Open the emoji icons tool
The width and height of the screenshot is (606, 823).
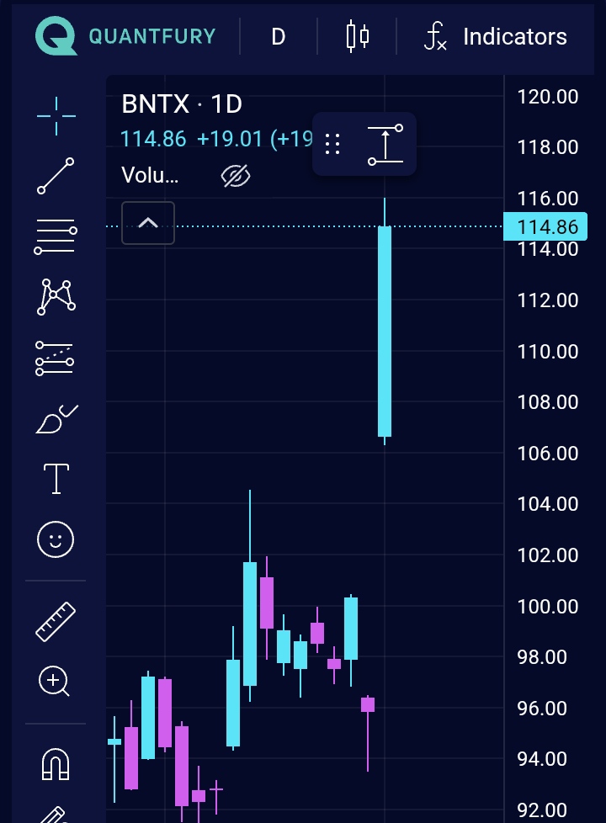click(56, 539)
